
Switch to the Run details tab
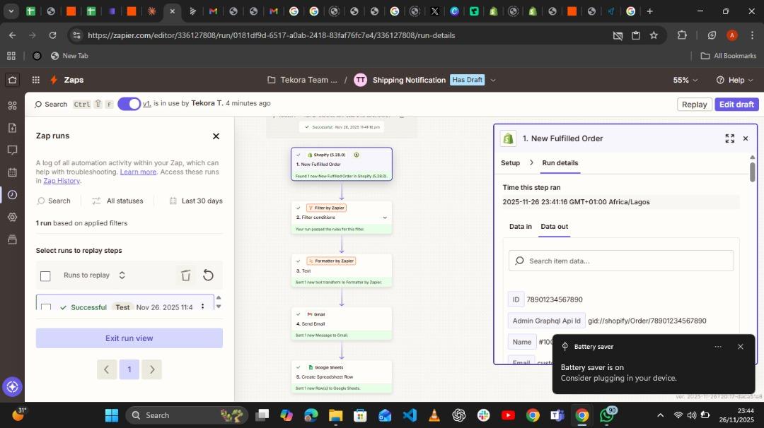click(x=560, y=163)
